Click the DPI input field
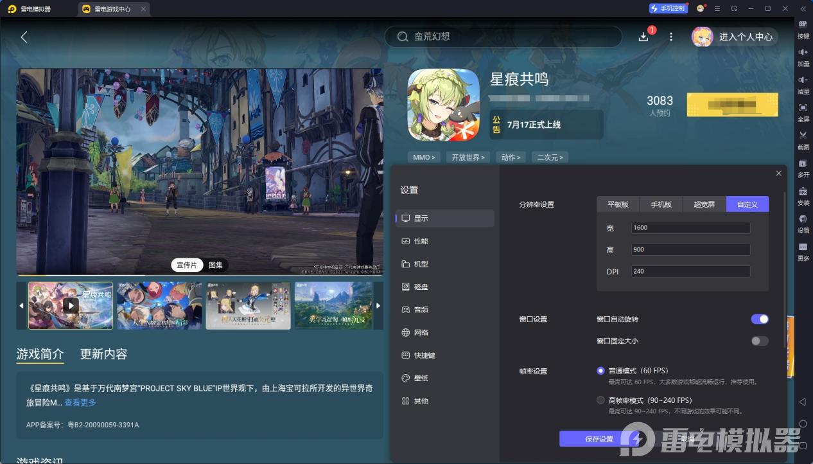This screenshot has height=464, width=813. pyautogui.click(x=690, y=271)
